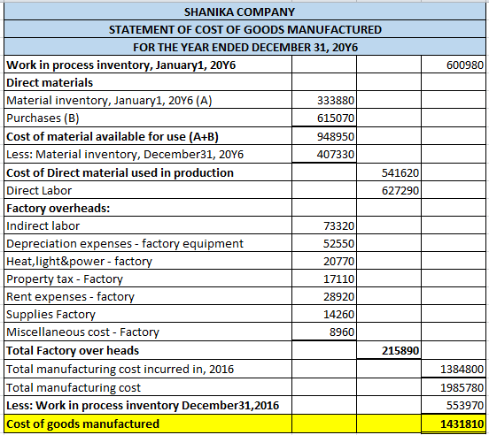Viewport: 489px width, 435px height.
Task: Select the Supplies Factory label
Action: point(50,315)
